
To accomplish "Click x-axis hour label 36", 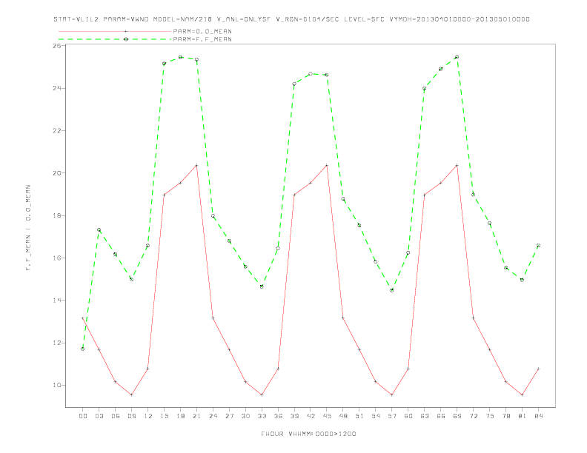I will click(278, 416).
